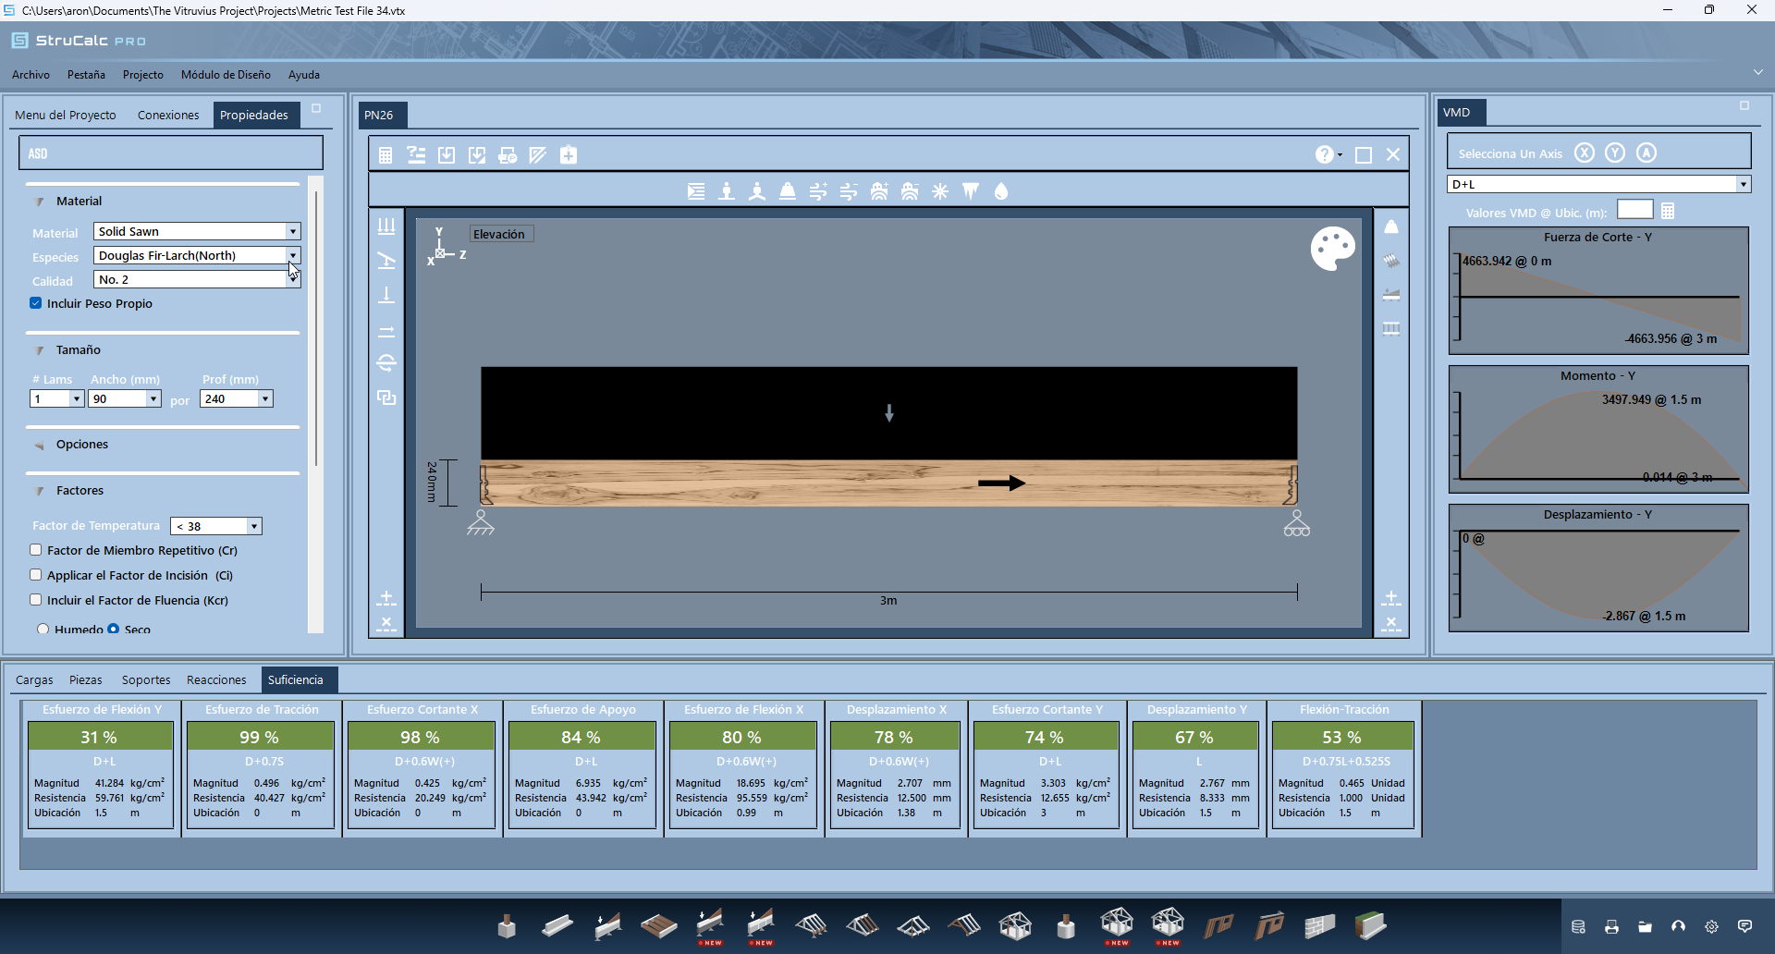The width and height of the screenshot is (1775, 954).
Task: Click the printer icon in bottom bar
Action: (x=1611, y=926)
